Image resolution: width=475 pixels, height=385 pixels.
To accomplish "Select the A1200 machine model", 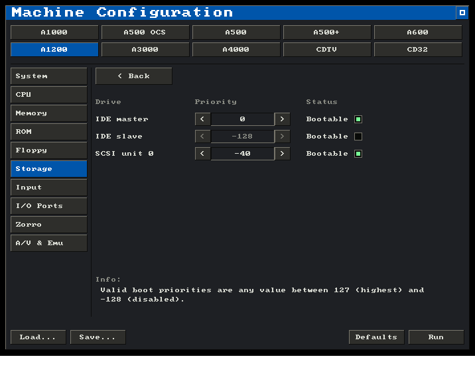I will coord(54,50).
